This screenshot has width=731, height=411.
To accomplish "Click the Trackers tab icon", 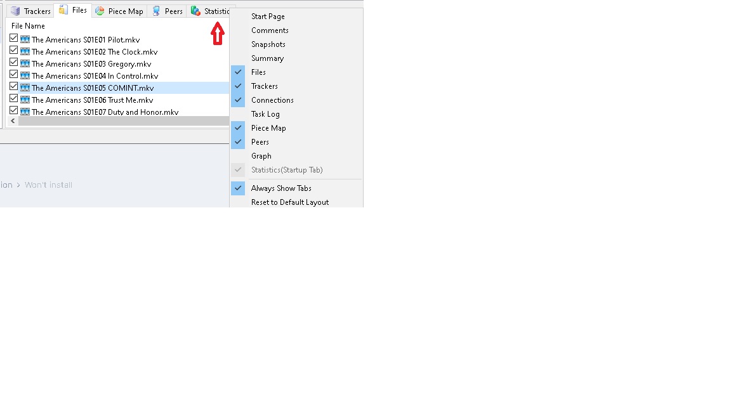I will [x=15, y=11].
